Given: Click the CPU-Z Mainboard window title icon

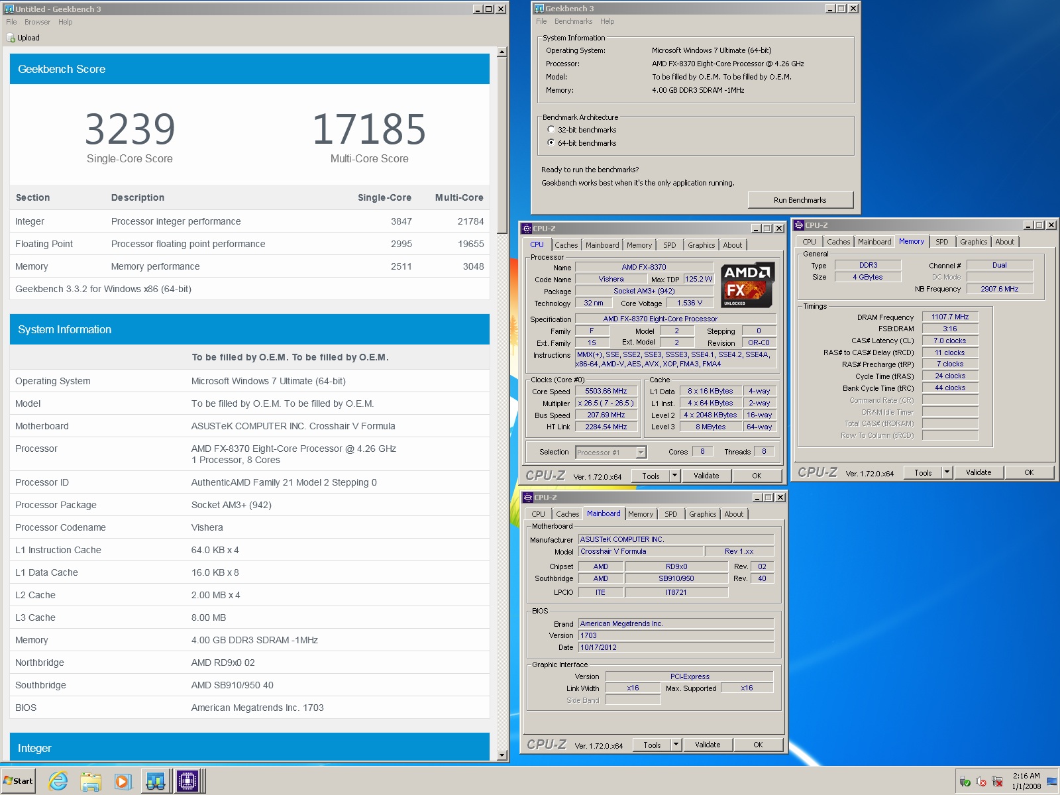Looking at the screenshot, I should pyautogui.click(x=529, y=498).
